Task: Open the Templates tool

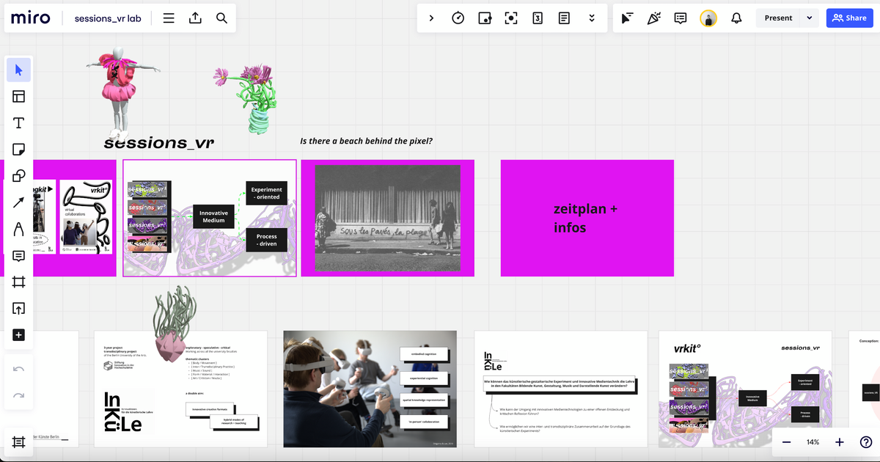Action: tap(19, 96)
